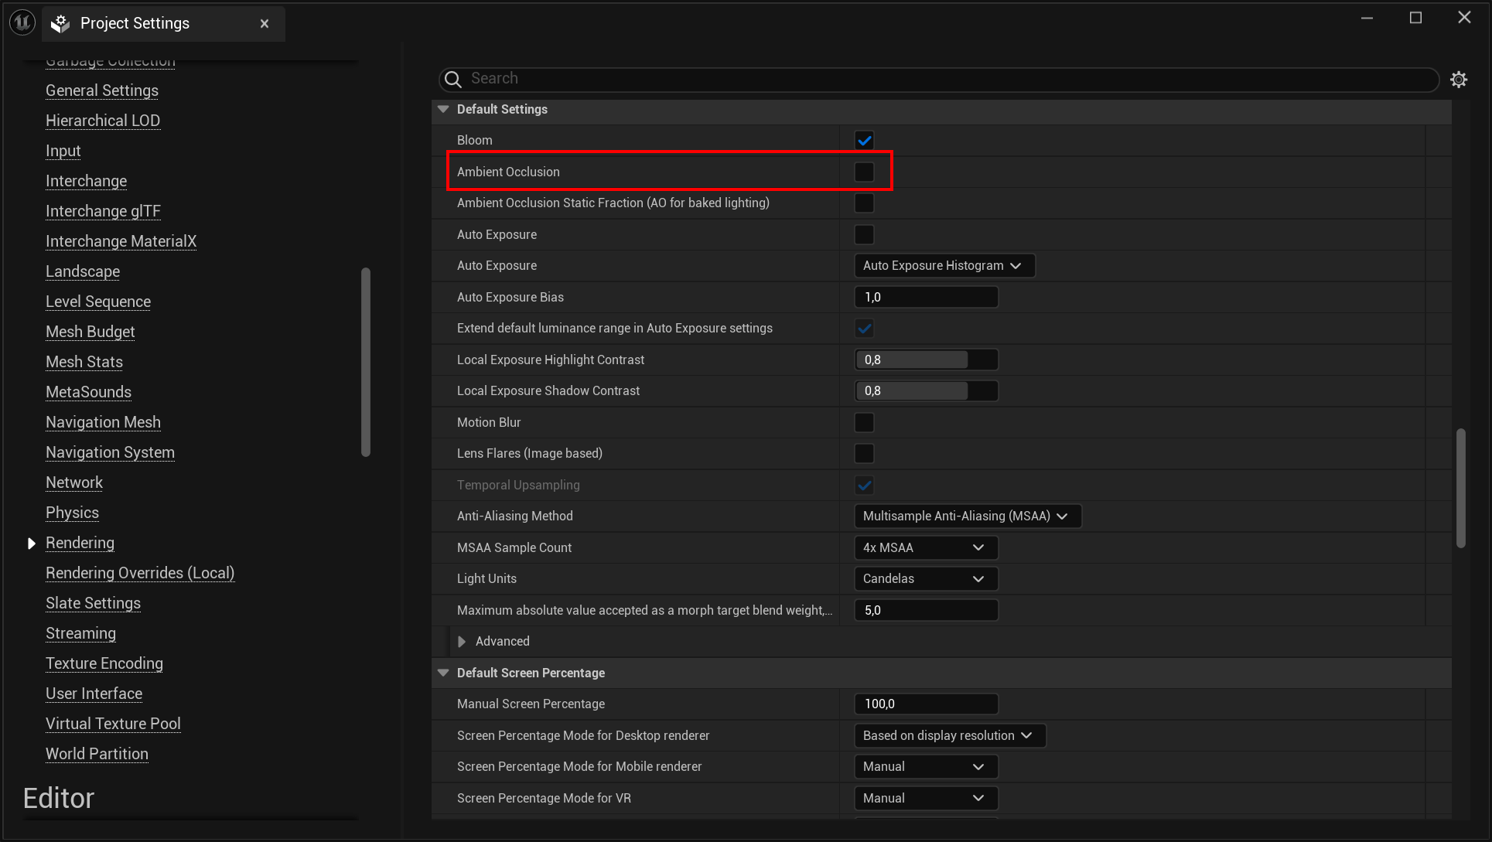The height and width of the screenshot is (842, 1492).
Task: Click the Unreal Engine logo icon
Action: (x=21, y=22)
